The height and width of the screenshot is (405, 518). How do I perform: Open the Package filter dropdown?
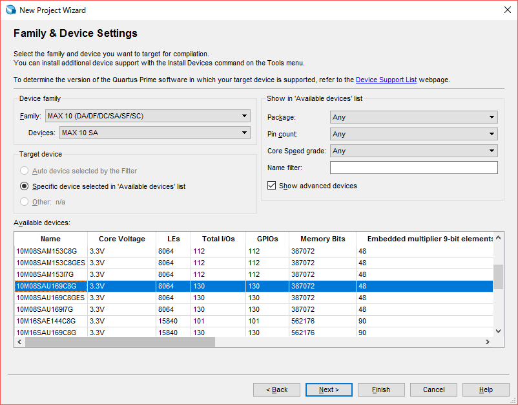click(413, 117)
